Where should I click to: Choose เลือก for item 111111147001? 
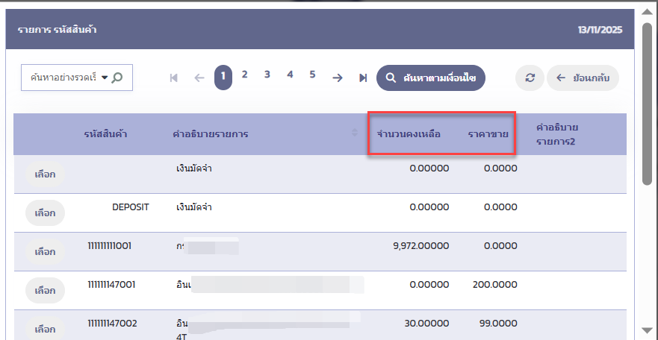point(45,290)
